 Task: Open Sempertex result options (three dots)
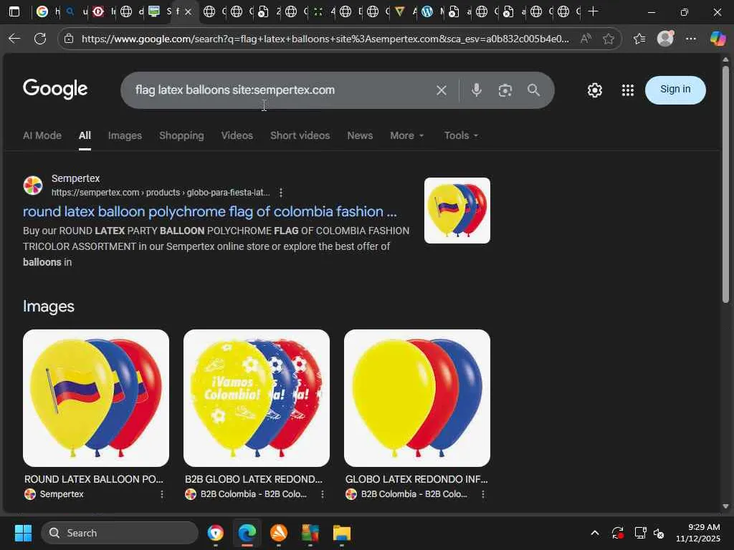pos(281,192)
